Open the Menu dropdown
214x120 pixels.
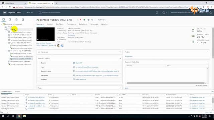[29, 13]
